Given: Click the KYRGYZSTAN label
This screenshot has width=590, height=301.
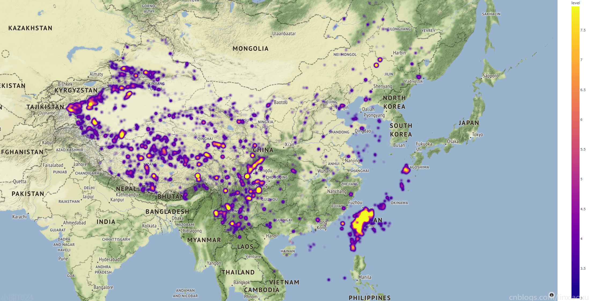Looking at the screenshot, I should 76,91.
